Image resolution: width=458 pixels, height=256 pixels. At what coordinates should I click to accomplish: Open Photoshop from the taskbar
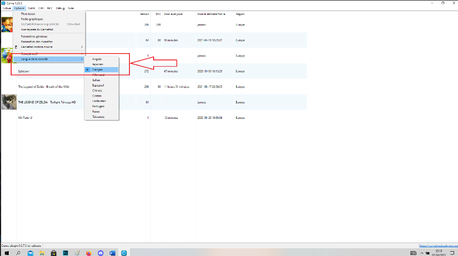tap(65, 253)
